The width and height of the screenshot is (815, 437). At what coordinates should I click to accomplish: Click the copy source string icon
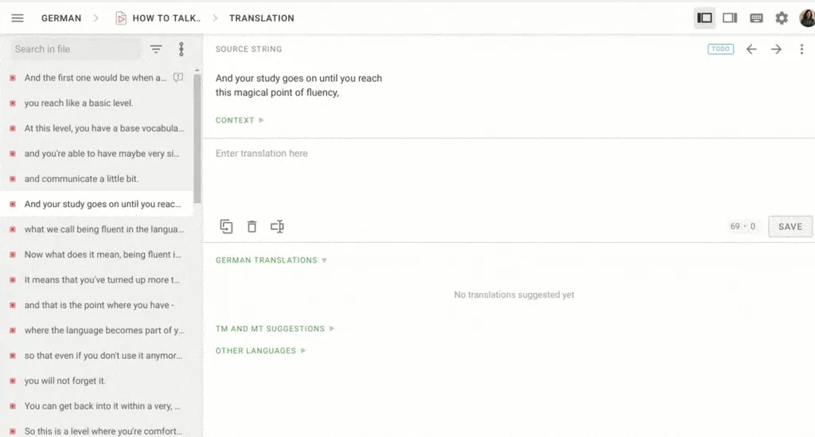226,227
